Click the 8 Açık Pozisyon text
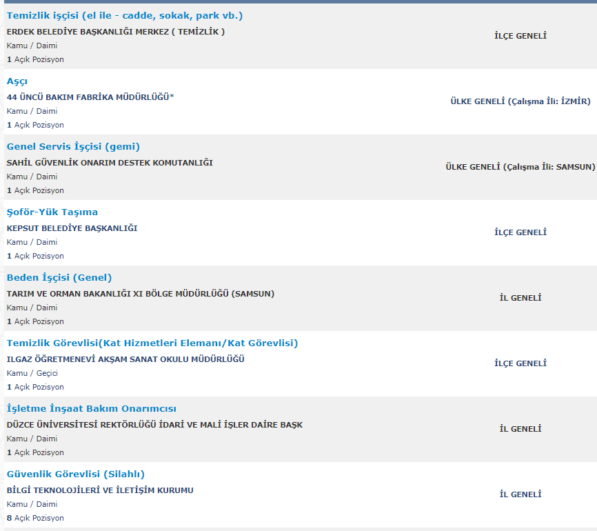This screenshot has height=531, width=597. tap(35, 518)
